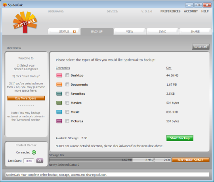
Task: Click the 3.5 KB size value
Action: coord(170,94)
